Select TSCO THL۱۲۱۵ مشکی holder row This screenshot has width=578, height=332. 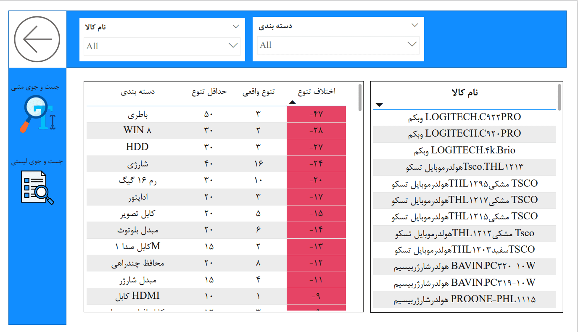(x=465, y=216)
